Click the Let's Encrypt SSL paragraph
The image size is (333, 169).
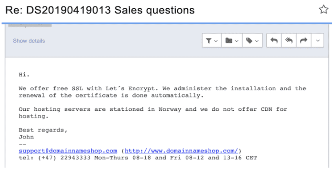pos(162,92)
